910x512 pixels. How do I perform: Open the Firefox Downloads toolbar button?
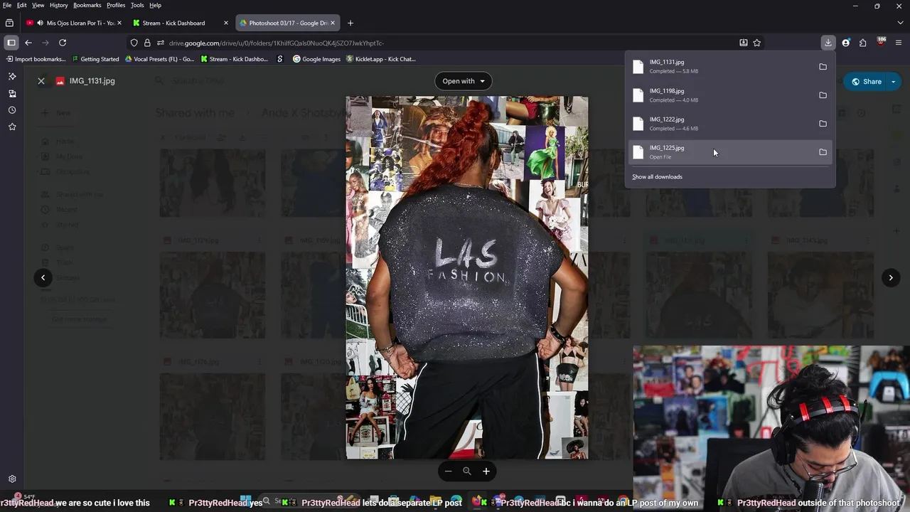point(828,43)
